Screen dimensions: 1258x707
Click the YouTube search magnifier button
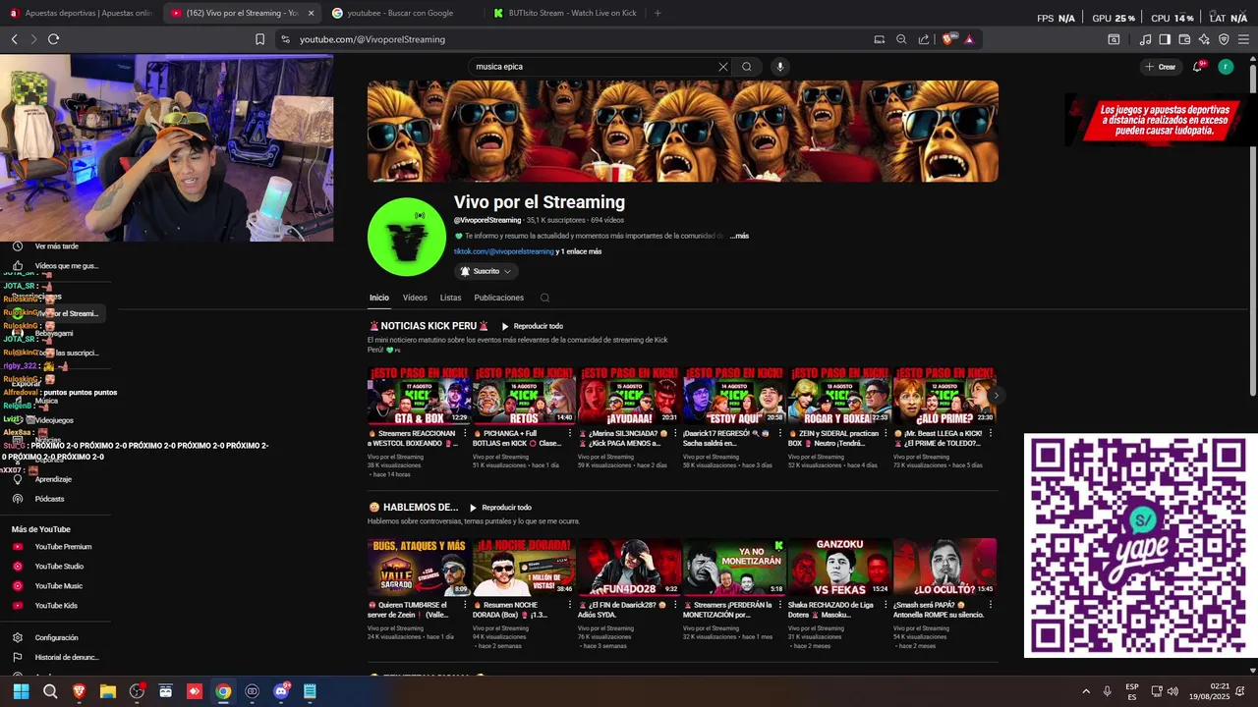747,67
